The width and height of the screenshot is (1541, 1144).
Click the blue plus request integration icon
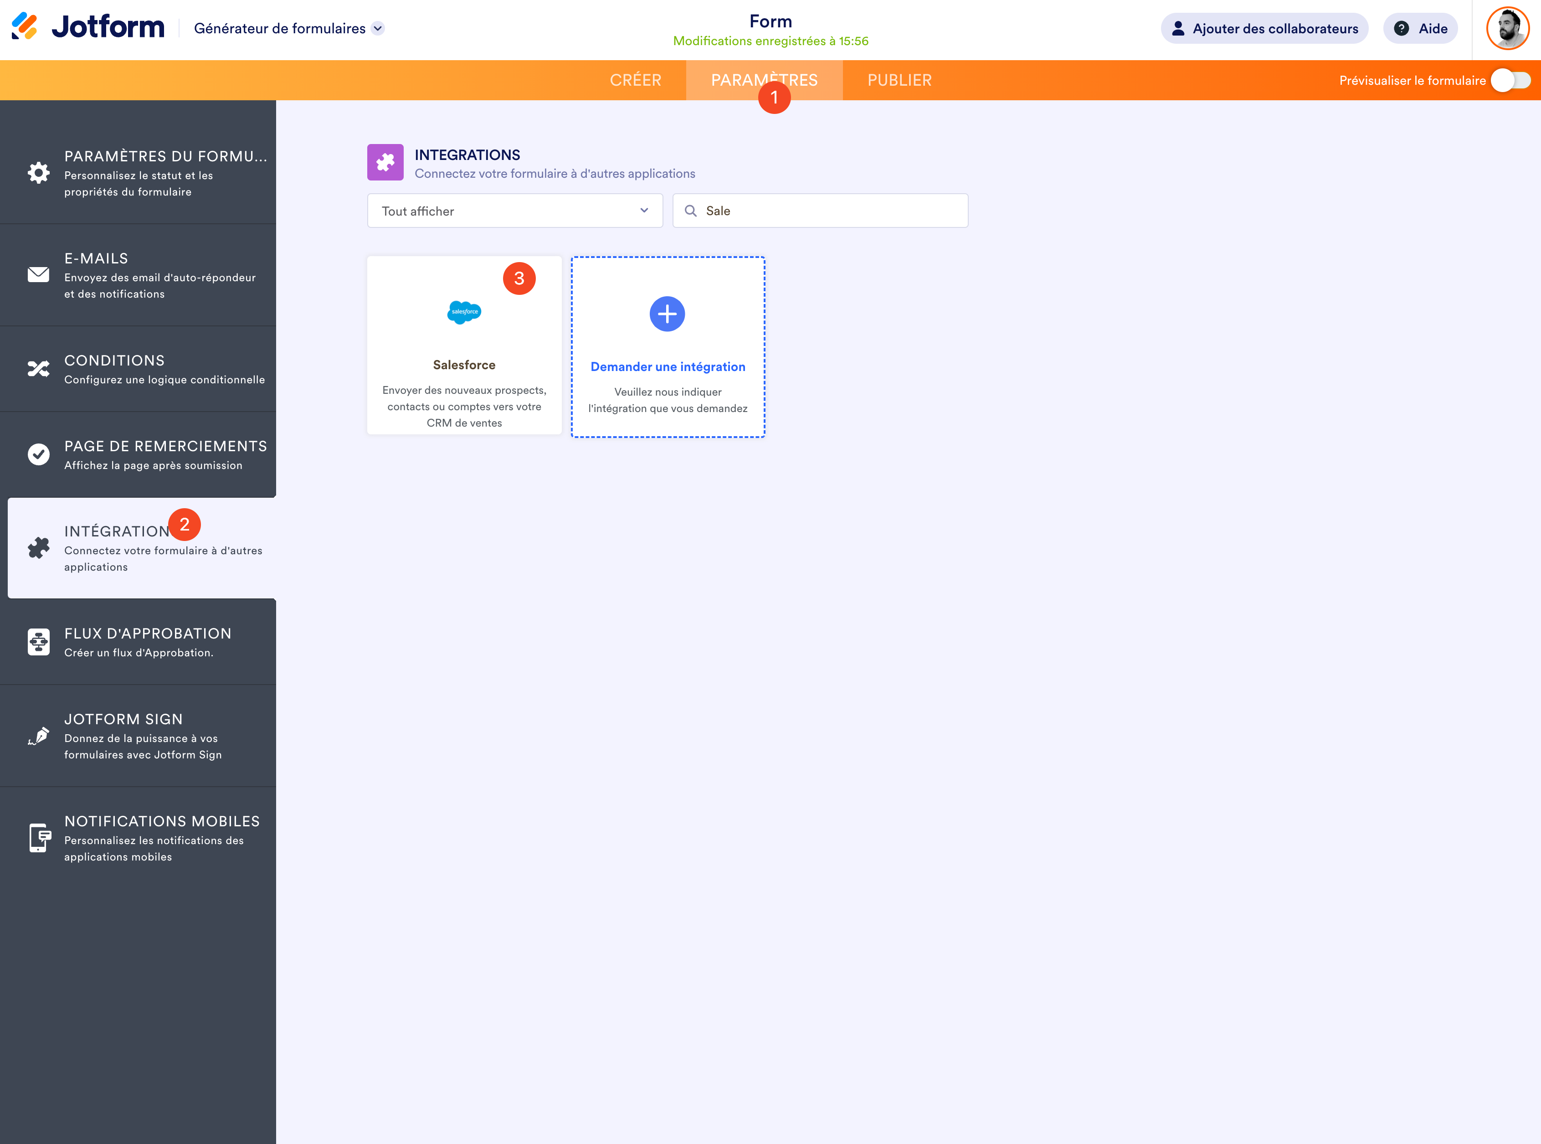[667, 314]
